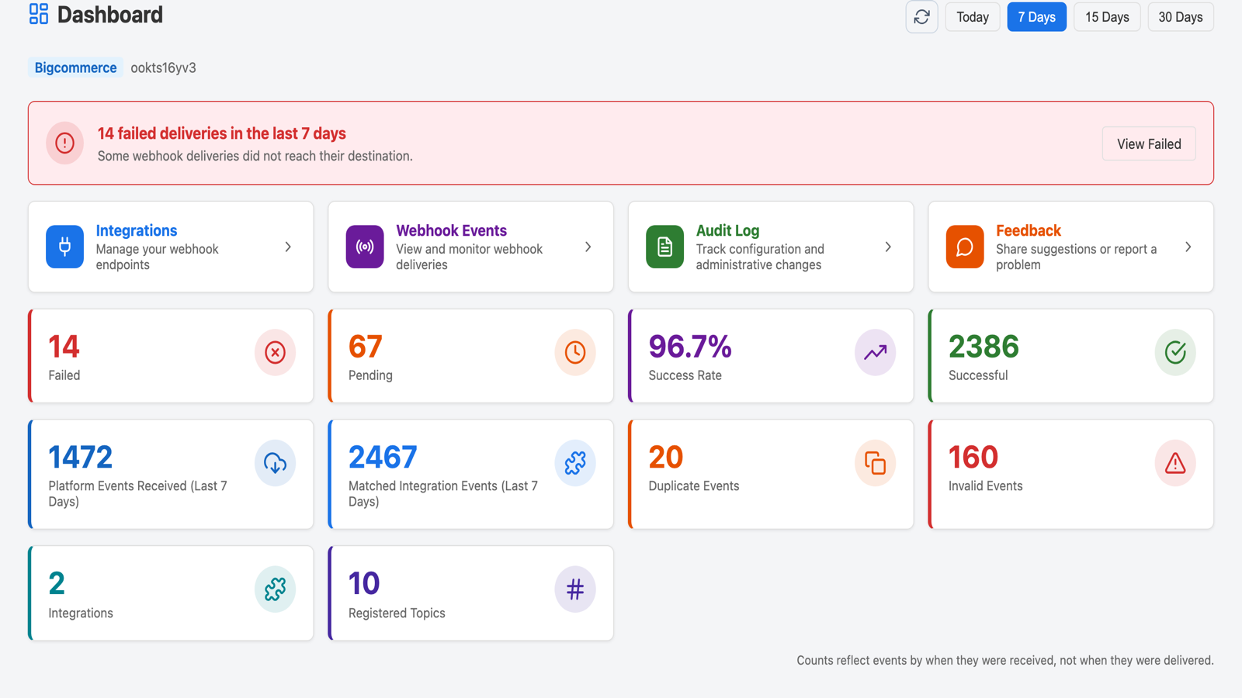The image size is (1242, 698).
Task: Open Webhook Events card chevron arrow
Action: coord(588,247)
